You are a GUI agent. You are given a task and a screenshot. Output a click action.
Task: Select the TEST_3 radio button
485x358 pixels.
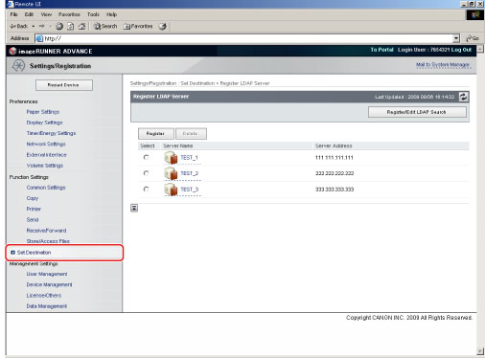[x=146, y=190]
